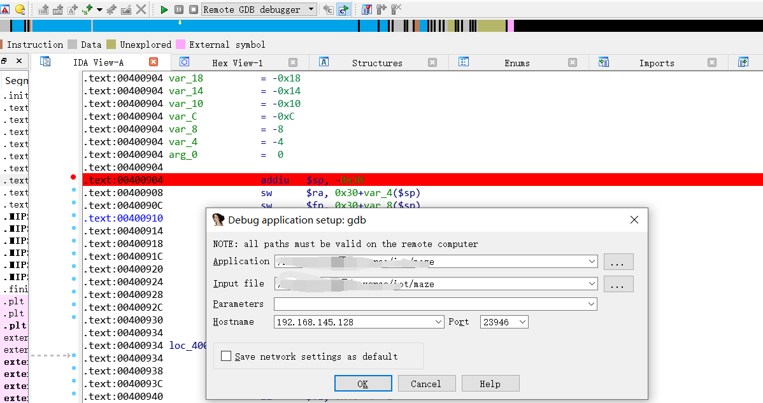
Task: Click the Cancel button in dialog
Action: click(x=426, y=383)
